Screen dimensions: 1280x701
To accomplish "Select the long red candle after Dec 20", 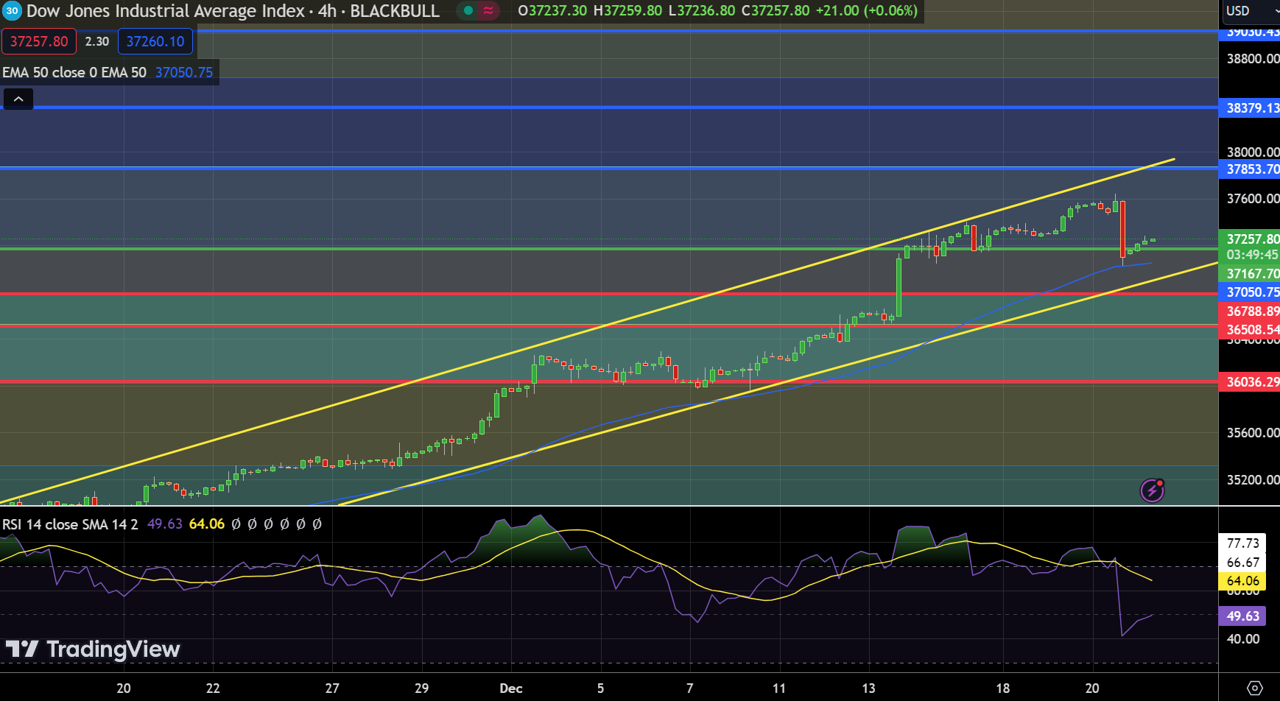I will tap(1122, 229).
